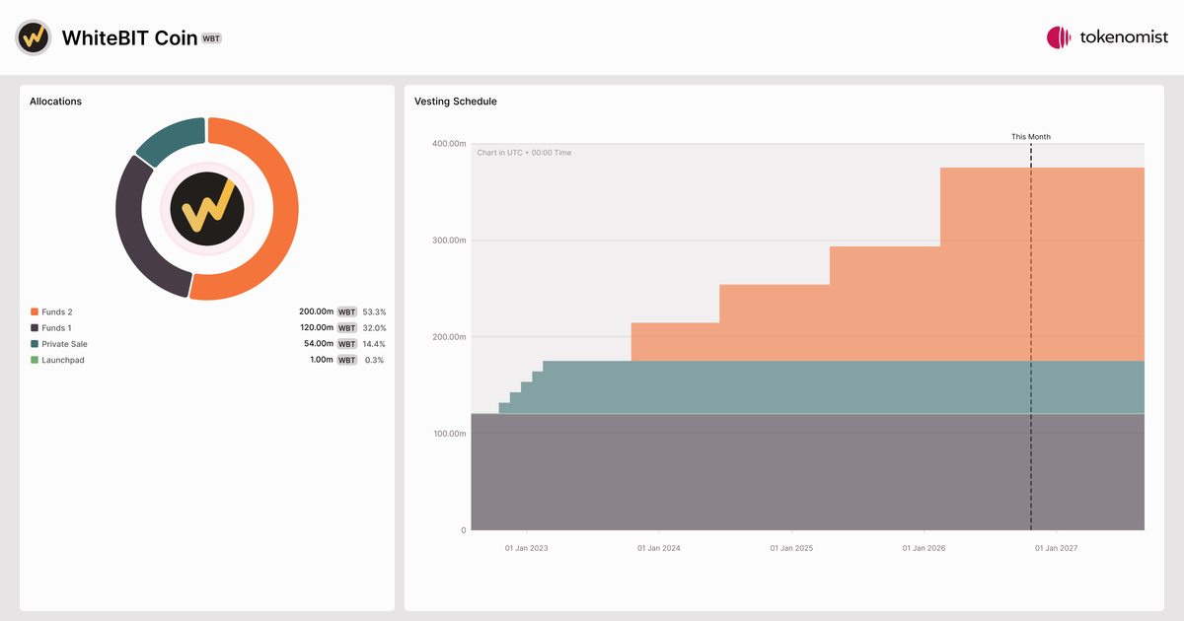Viewport: 1184px width, 621px height.
Task: Click the tokenomist brand text
Action: 1124,37
